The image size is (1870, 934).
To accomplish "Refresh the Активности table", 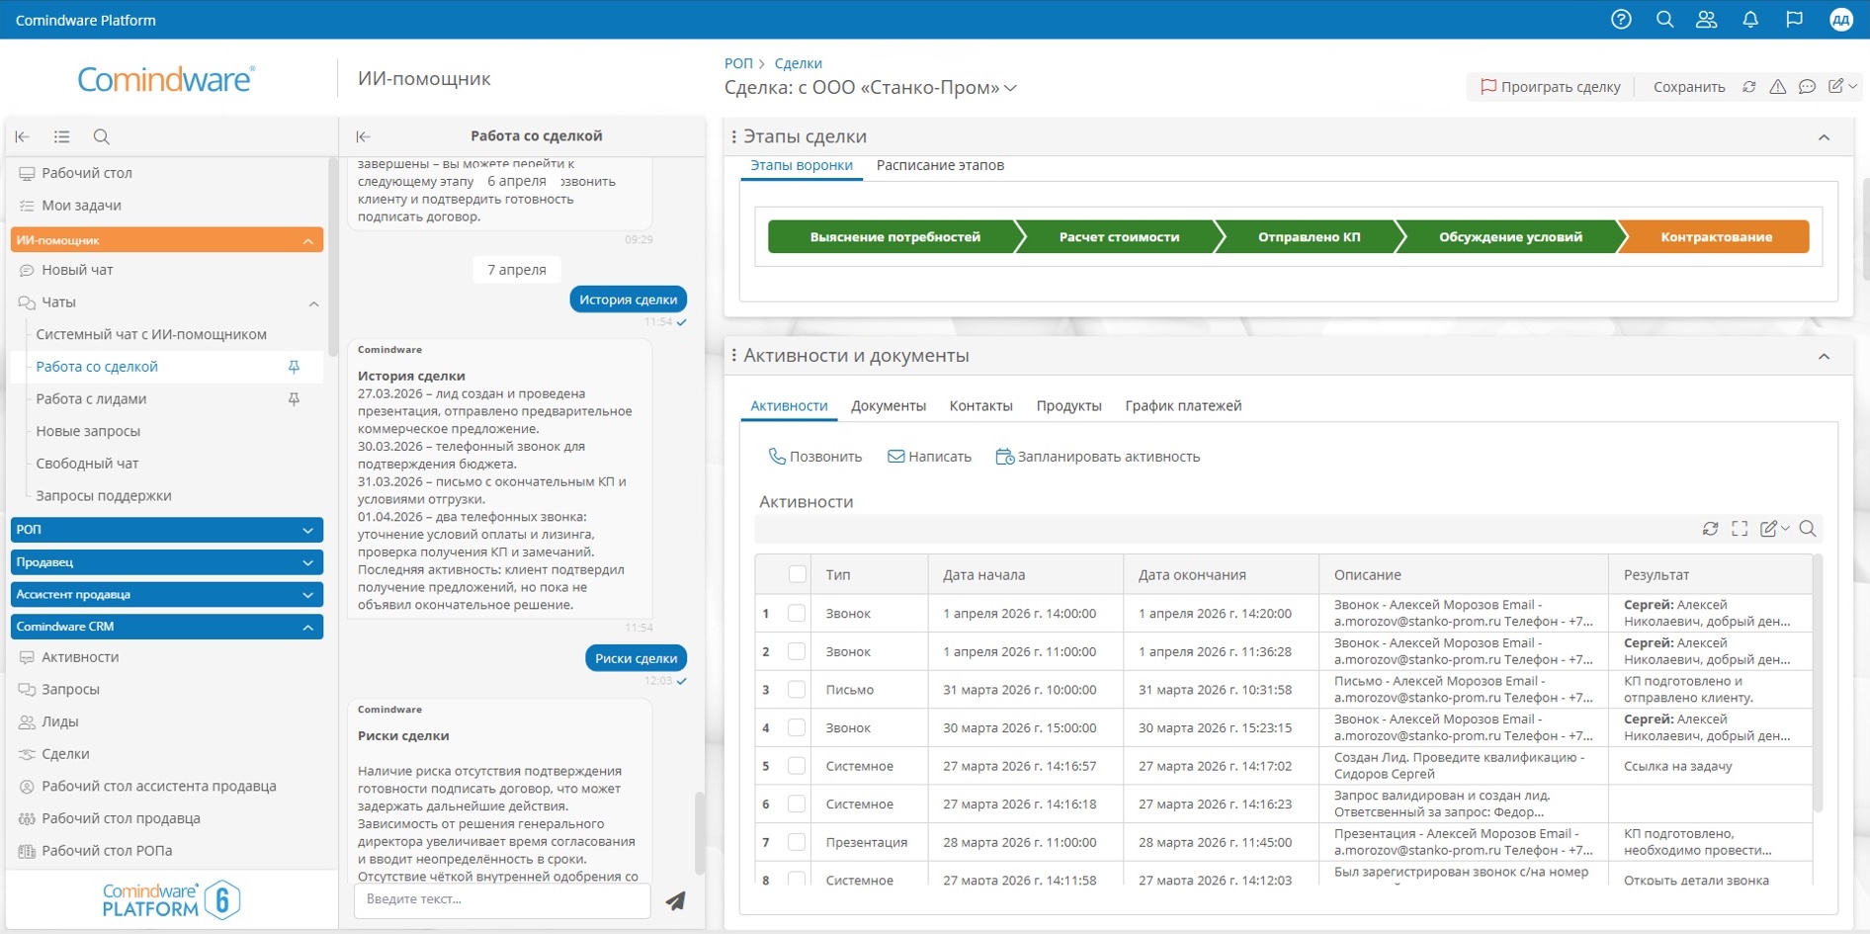I will [x=1710, y=529].
